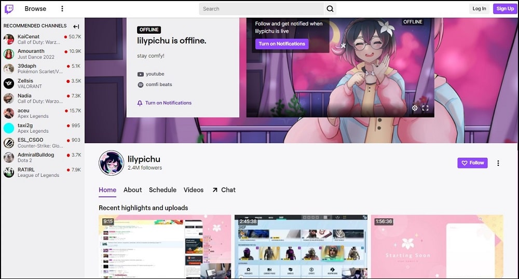
Task: Click lilypichu's profile avatar
Action: pos(111,163)
